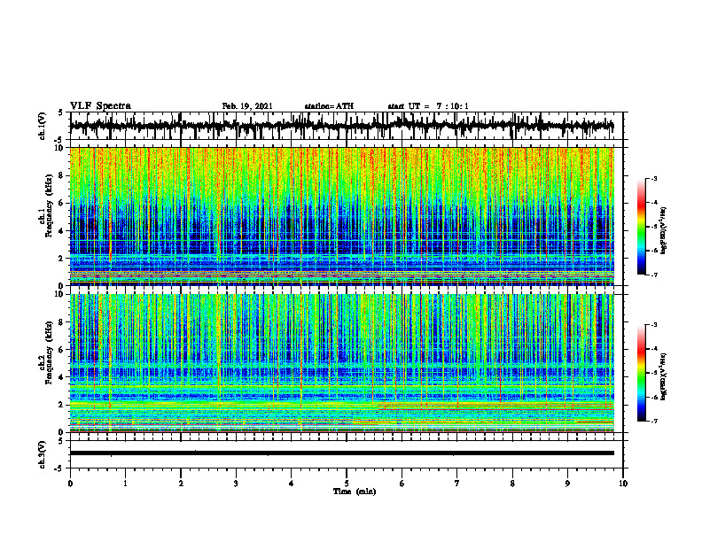Click time axis tick label "4"
The height and width of the screenshot is (542, 702).
(292, 484)
